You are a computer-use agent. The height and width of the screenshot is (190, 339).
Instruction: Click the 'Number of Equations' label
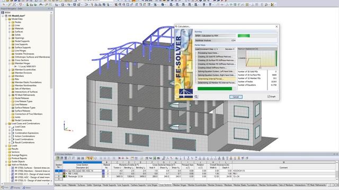[247, 85]
